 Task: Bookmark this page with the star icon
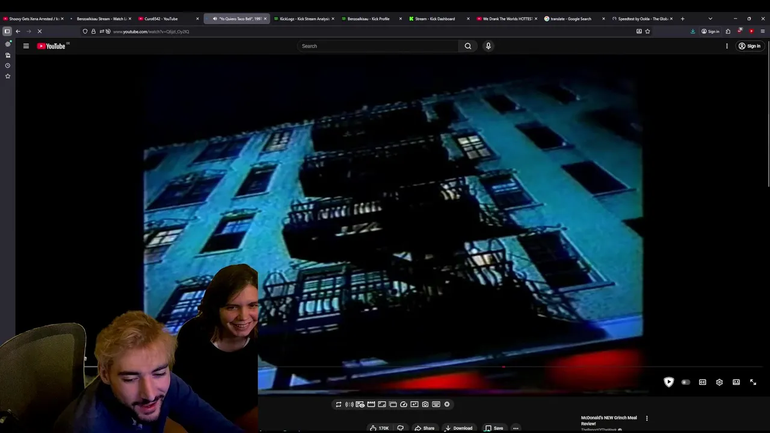pos(647,31)
